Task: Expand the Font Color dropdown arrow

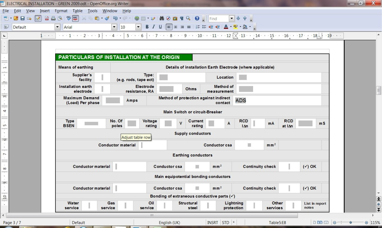Action: coord(231,27)
